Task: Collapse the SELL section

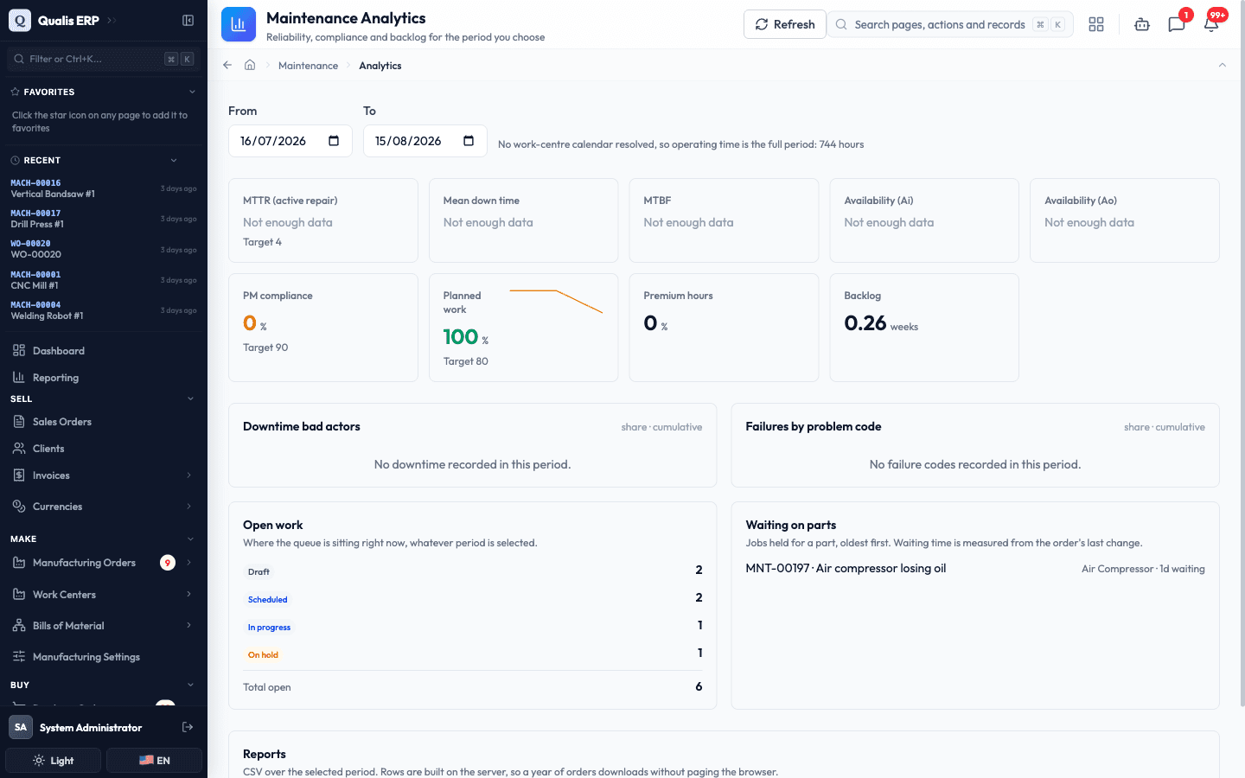Action: pos(191,399)
